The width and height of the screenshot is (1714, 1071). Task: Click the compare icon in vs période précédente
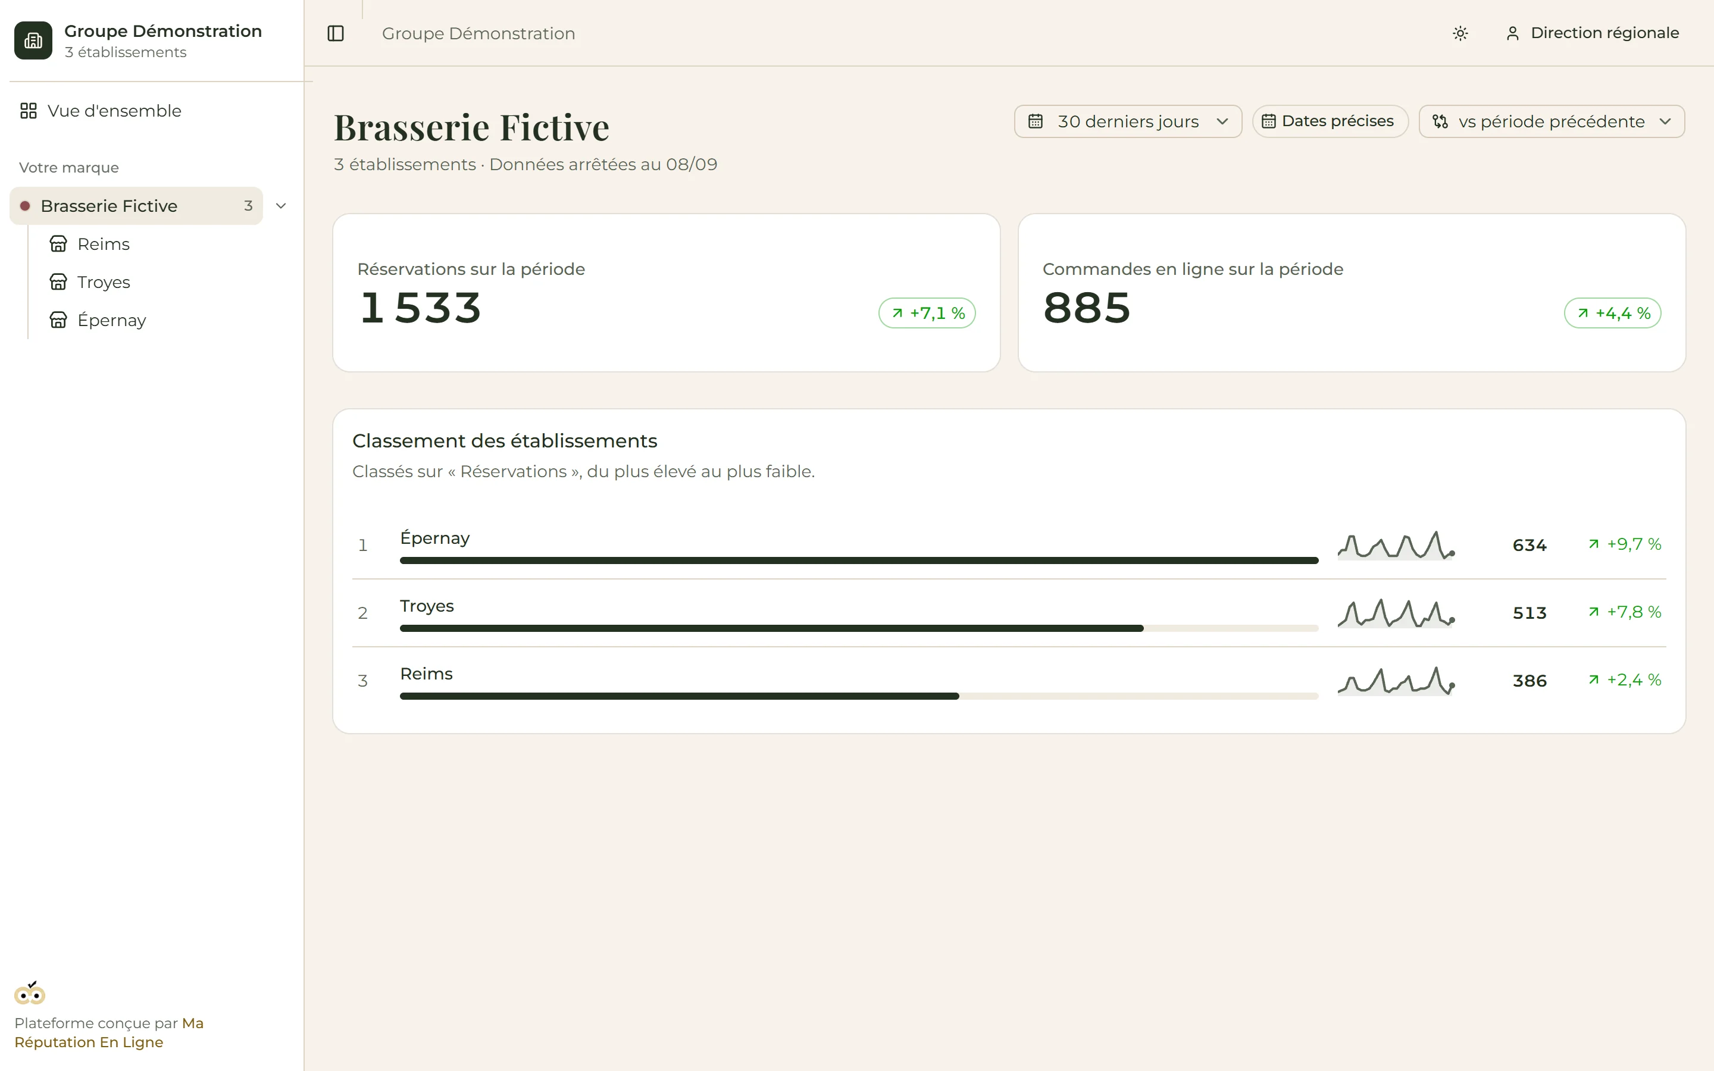1440,122
